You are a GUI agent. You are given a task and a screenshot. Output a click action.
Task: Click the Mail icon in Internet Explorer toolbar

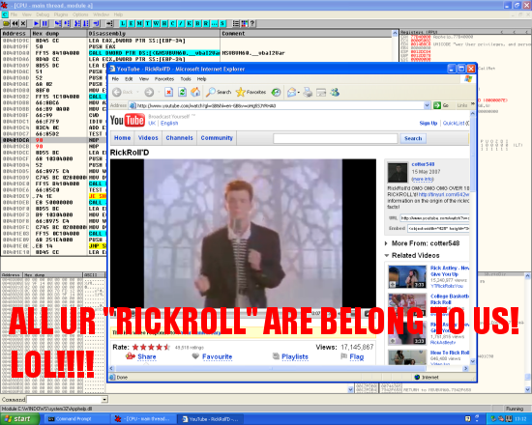pyautogui.click(x=291, y=92)
